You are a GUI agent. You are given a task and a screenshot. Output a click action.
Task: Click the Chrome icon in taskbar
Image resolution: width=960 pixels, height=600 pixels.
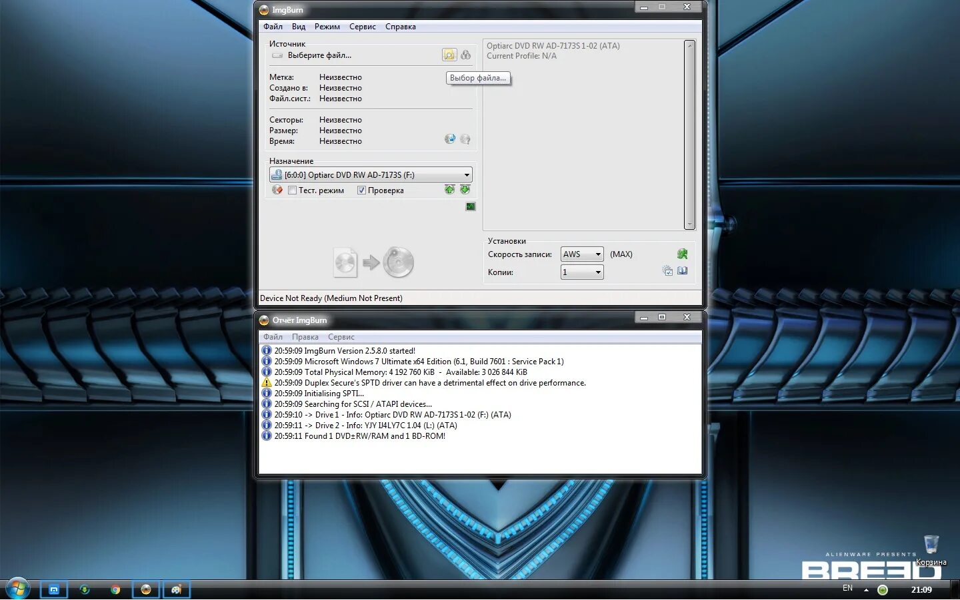115,589
